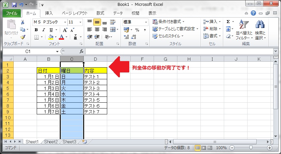
Task: Switch to the Sheet3 worksheet tab
Action: tap(70, 142)
